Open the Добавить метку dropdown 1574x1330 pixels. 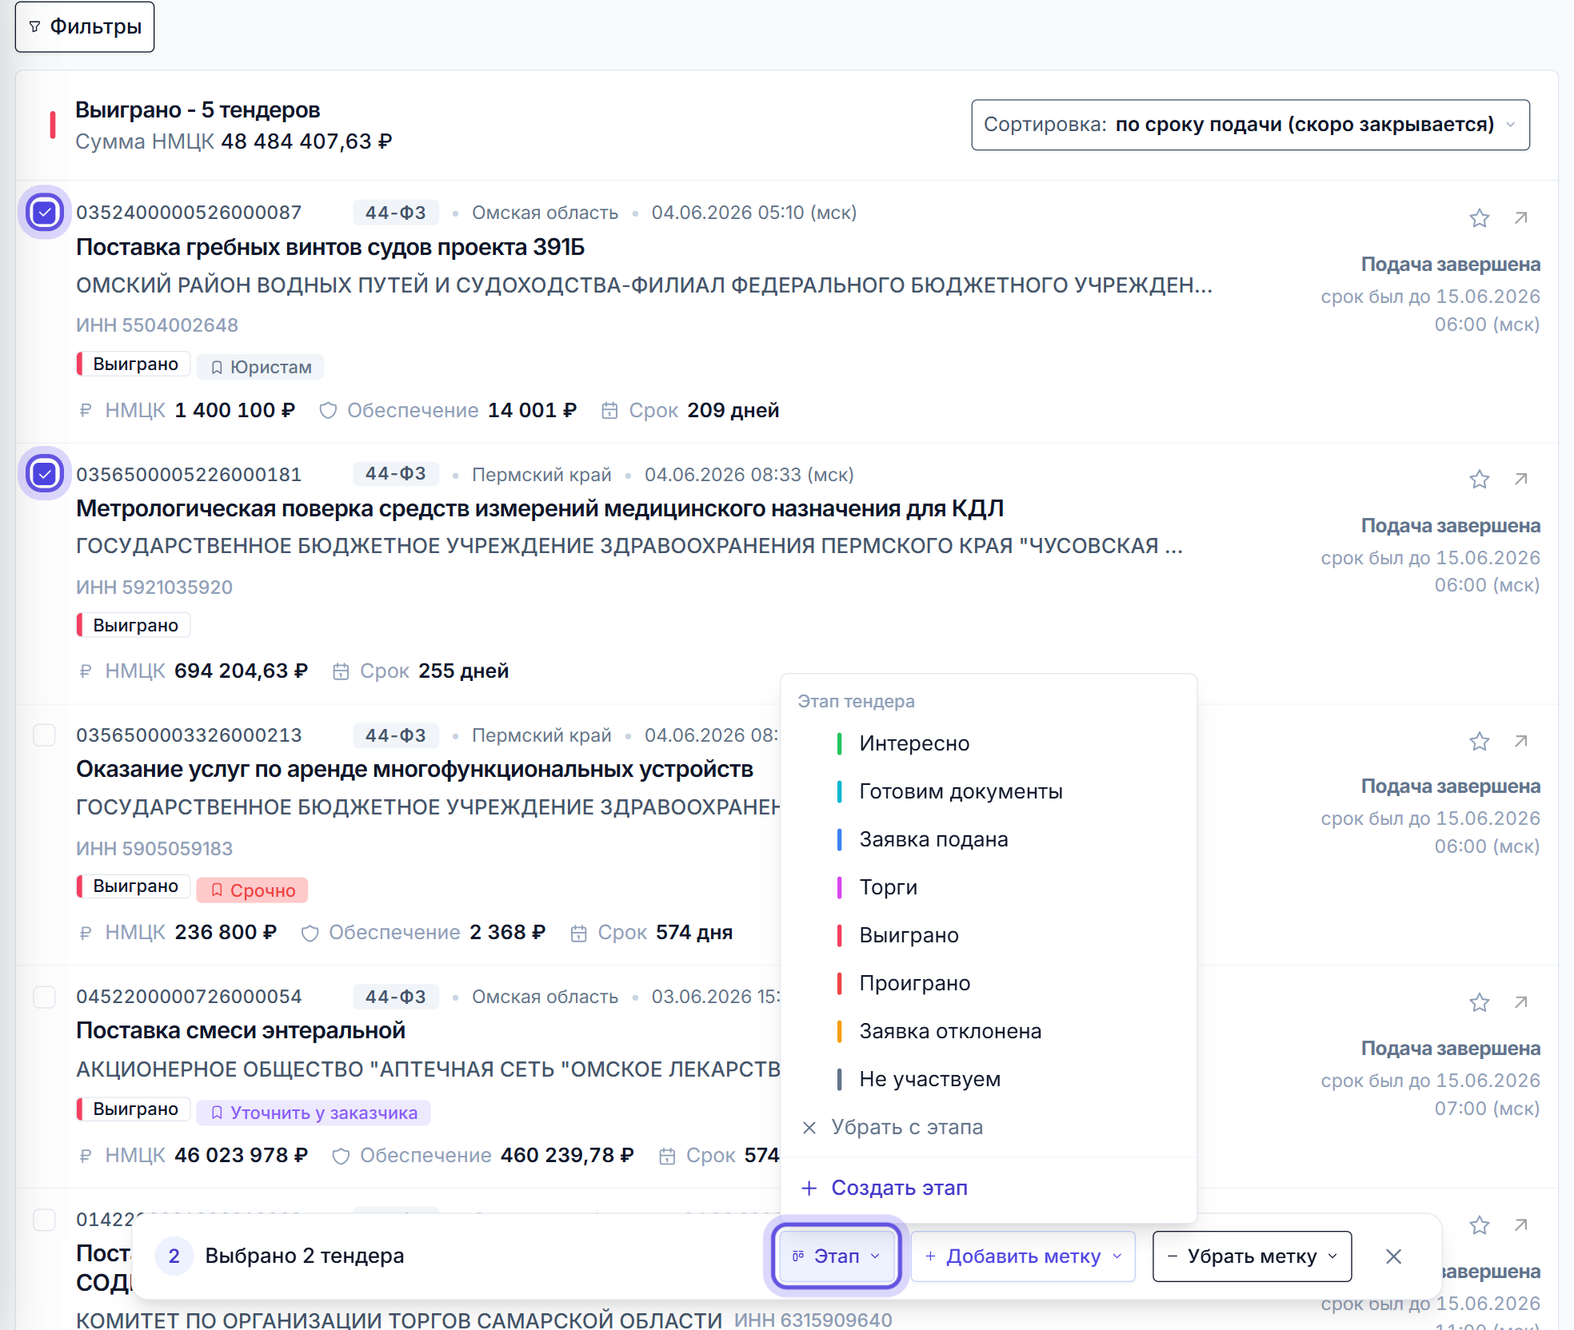click(x=1023, y=1256)
